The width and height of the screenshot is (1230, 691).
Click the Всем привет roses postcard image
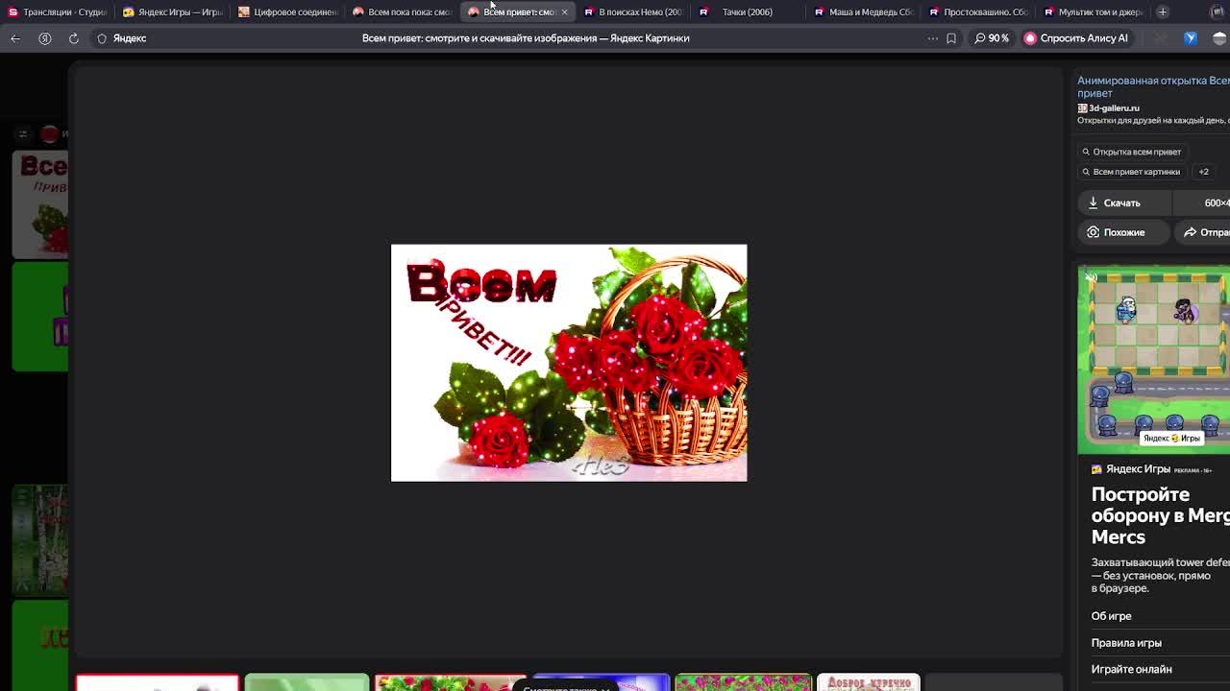point(569,363)
